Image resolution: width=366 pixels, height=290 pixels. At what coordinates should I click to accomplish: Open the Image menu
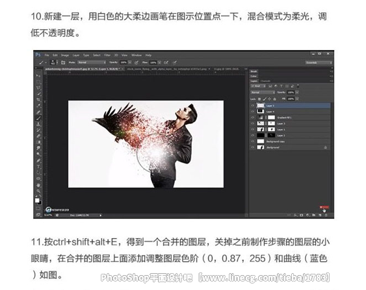[x=65, y=55]
